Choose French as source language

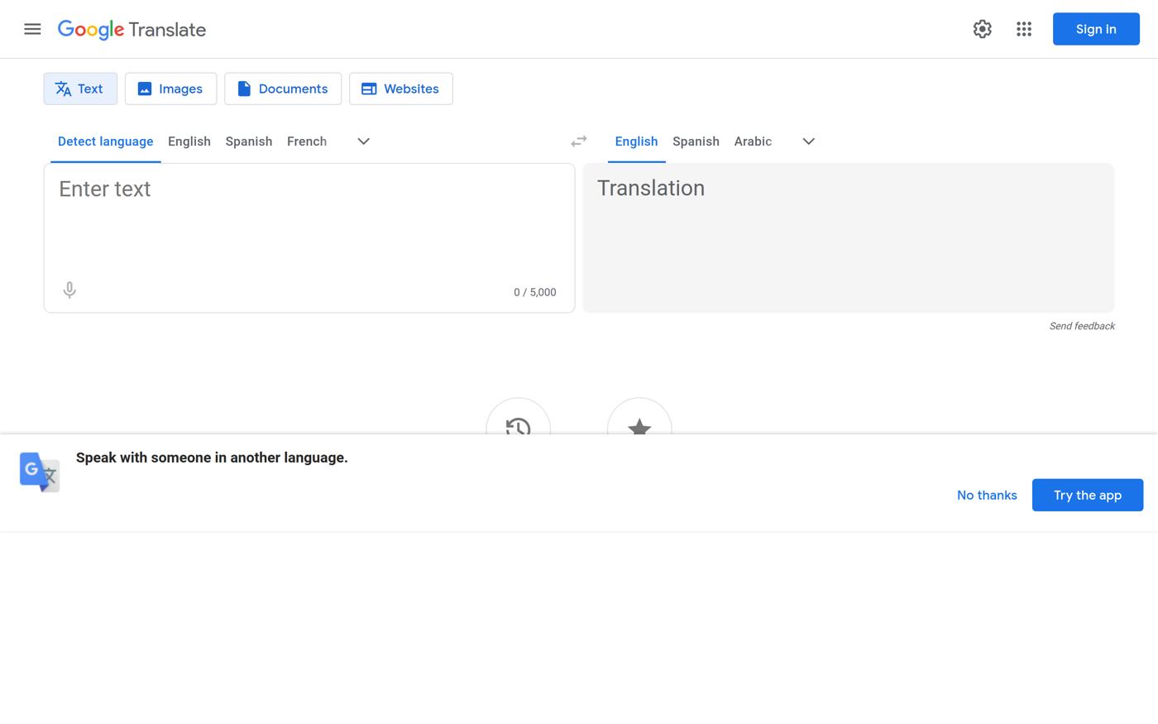[307, 141]
